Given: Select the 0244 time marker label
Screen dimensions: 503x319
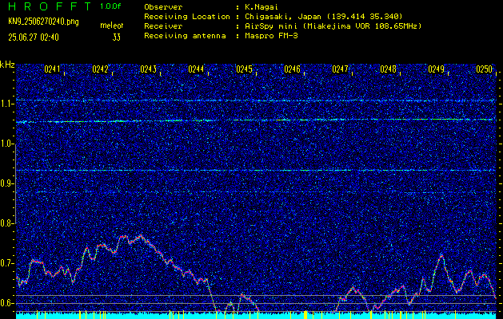Looking at the screenshot, I should coord(196,69).
